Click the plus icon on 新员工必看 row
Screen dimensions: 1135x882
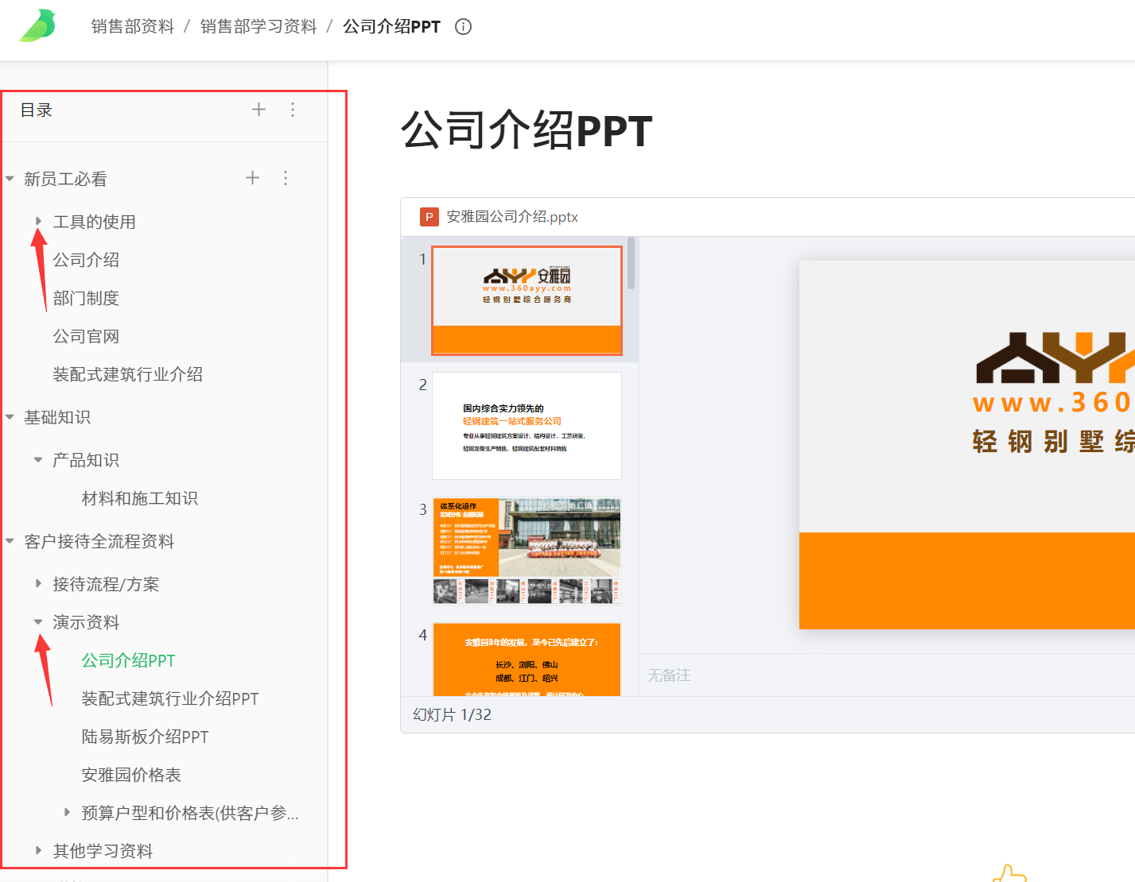click(x=252, y=178)
